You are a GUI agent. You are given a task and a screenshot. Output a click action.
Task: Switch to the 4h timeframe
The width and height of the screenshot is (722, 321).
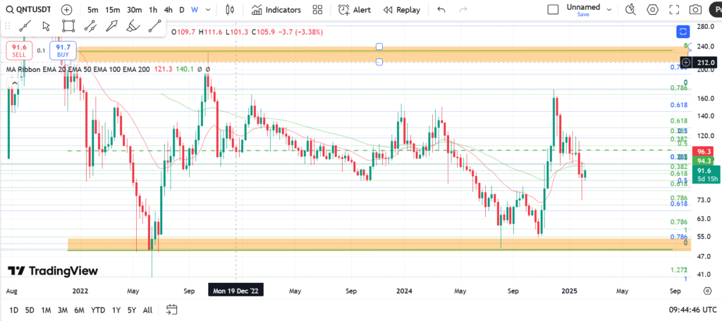[168, 10]
